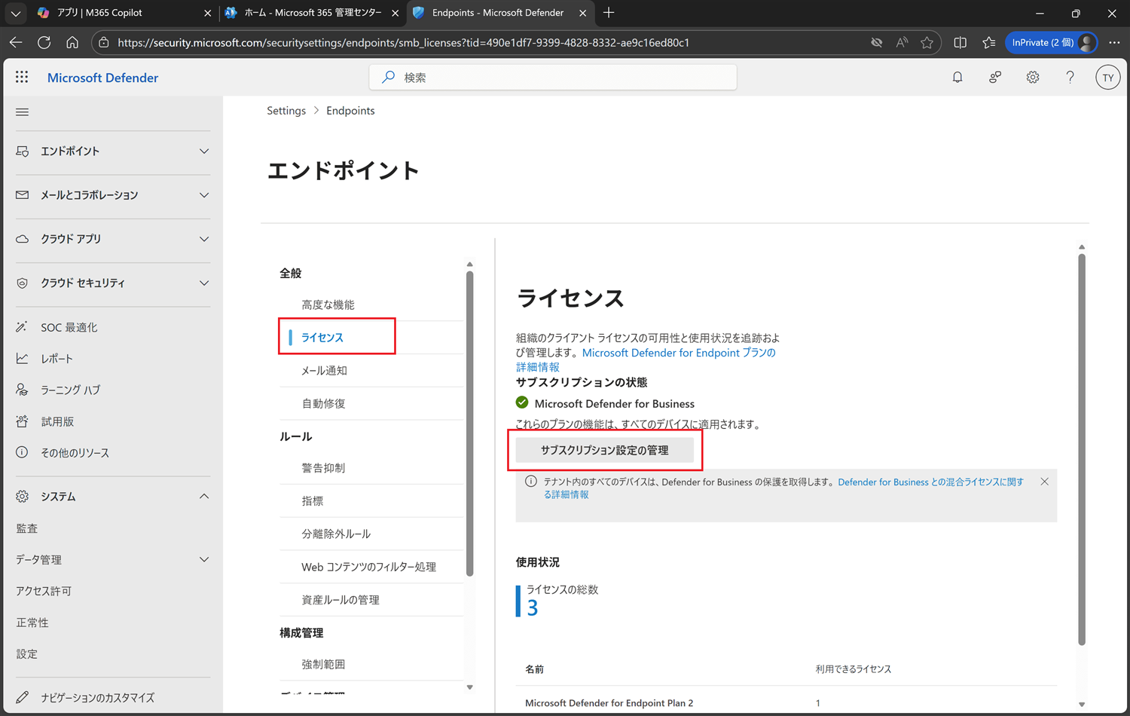1130x716 pixels.
Task: Open the tracking prevention eye icon
Action: tap(876, 43)
